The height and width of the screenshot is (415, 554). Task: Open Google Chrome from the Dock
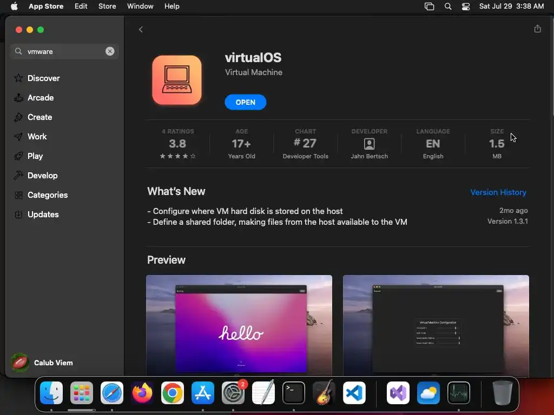tap(173, 393)
